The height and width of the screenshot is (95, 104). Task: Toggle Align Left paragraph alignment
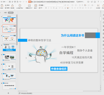73,8
